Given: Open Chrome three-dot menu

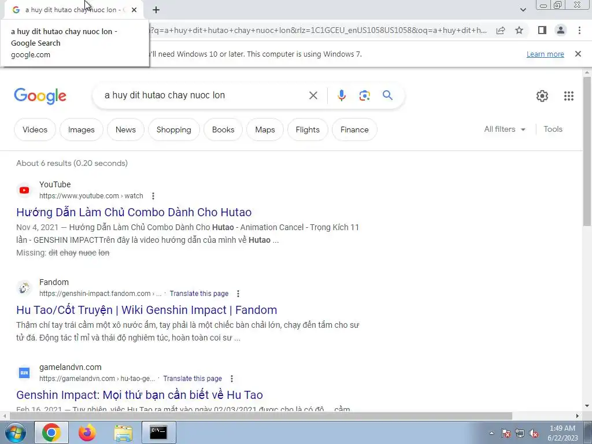Looking at the screenshot, I should 579,30.
